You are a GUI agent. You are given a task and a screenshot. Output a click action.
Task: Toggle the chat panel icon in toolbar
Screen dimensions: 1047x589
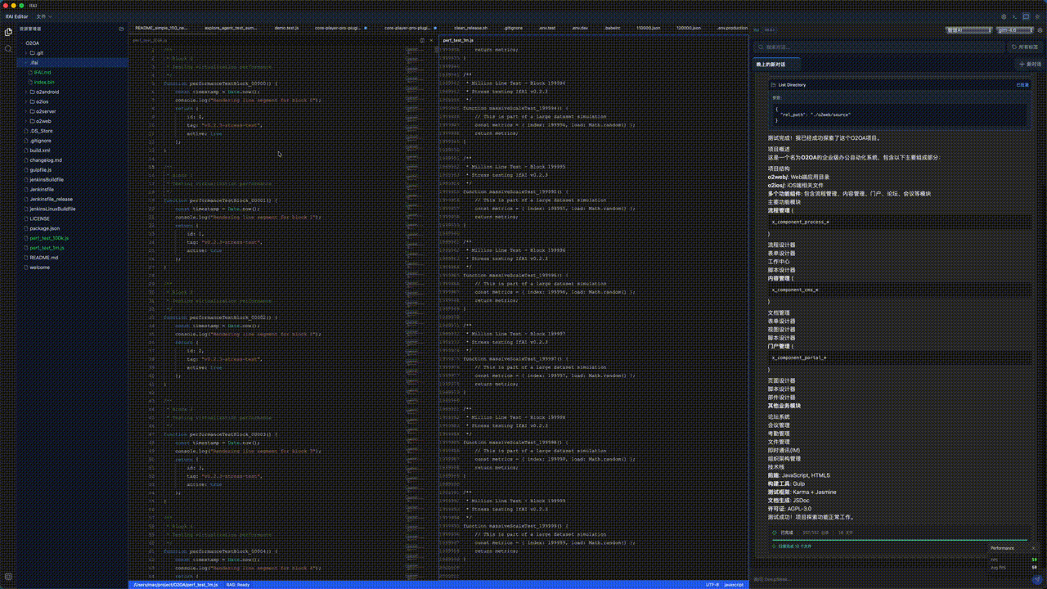click(x=1026, y=16)
